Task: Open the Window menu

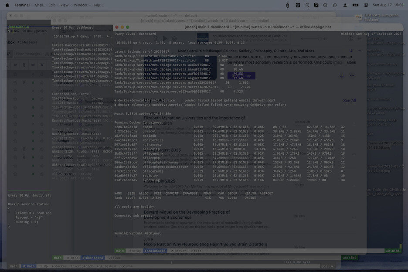Action: 80,5
